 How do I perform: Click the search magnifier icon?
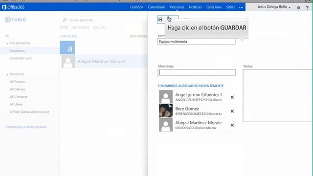[65, 20]
